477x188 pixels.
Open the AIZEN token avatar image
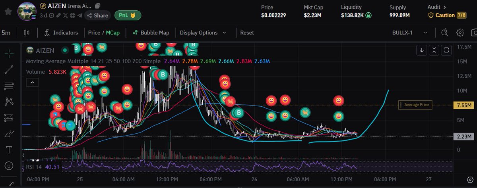pyautogui.click(x=27, y=11)
